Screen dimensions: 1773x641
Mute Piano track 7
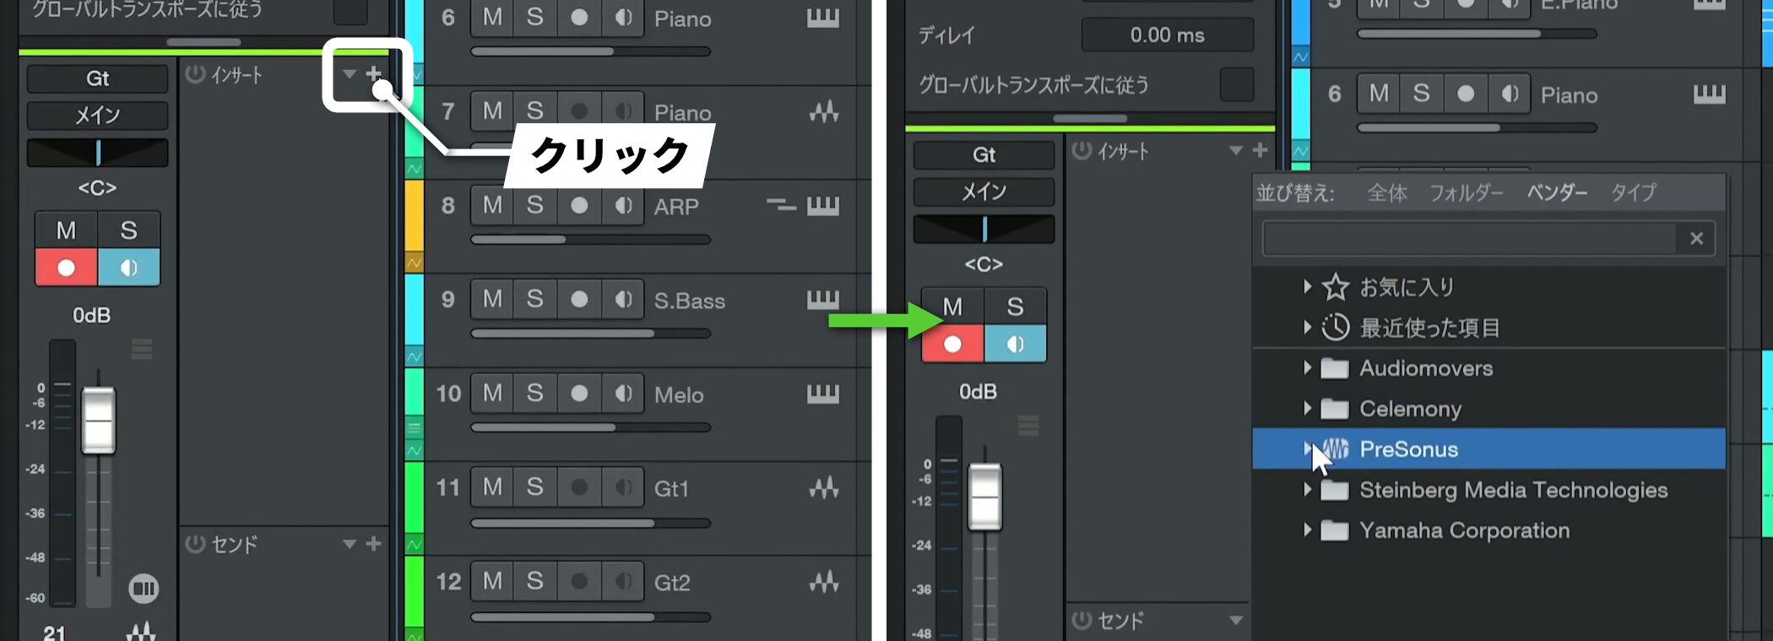point(492,111)
